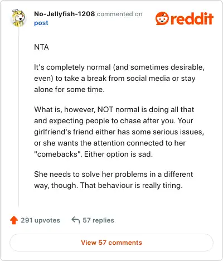Open the No-Jellyfish-1208 username profile
This screenshot has height=261, width=223.
(x=64, y=14)
